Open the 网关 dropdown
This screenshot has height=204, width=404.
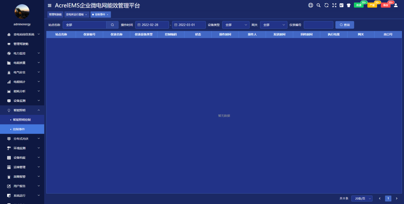[273, 25]
